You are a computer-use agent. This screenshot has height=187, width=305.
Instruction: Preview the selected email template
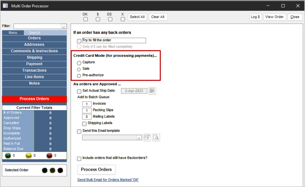coord(156,137)
